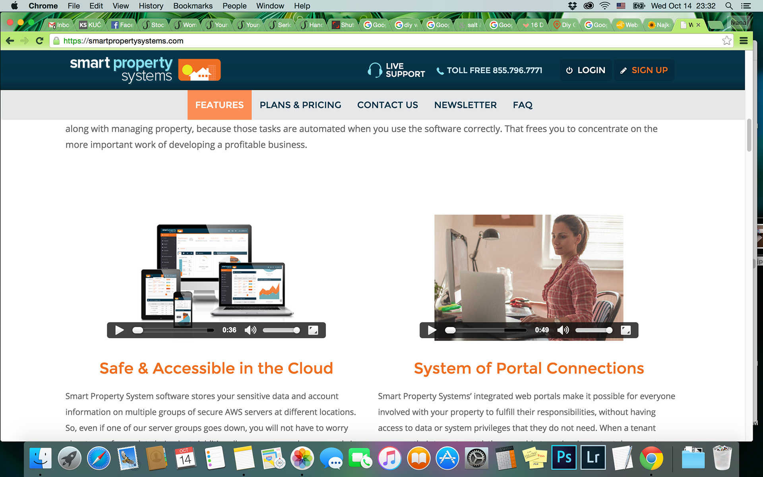Mute the cloud video speaker icon

(x=250, y=330)
